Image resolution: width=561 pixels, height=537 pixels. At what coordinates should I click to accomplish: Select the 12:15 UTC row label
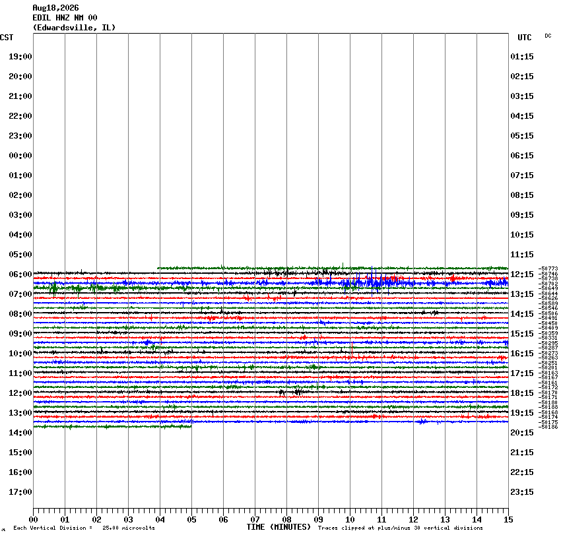(522, 274)
